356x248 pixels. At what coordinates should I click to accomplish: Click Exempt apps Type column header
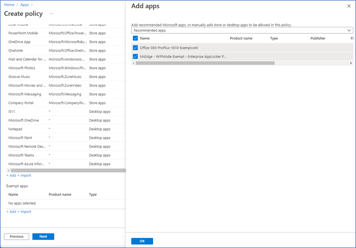coord(93,194)
